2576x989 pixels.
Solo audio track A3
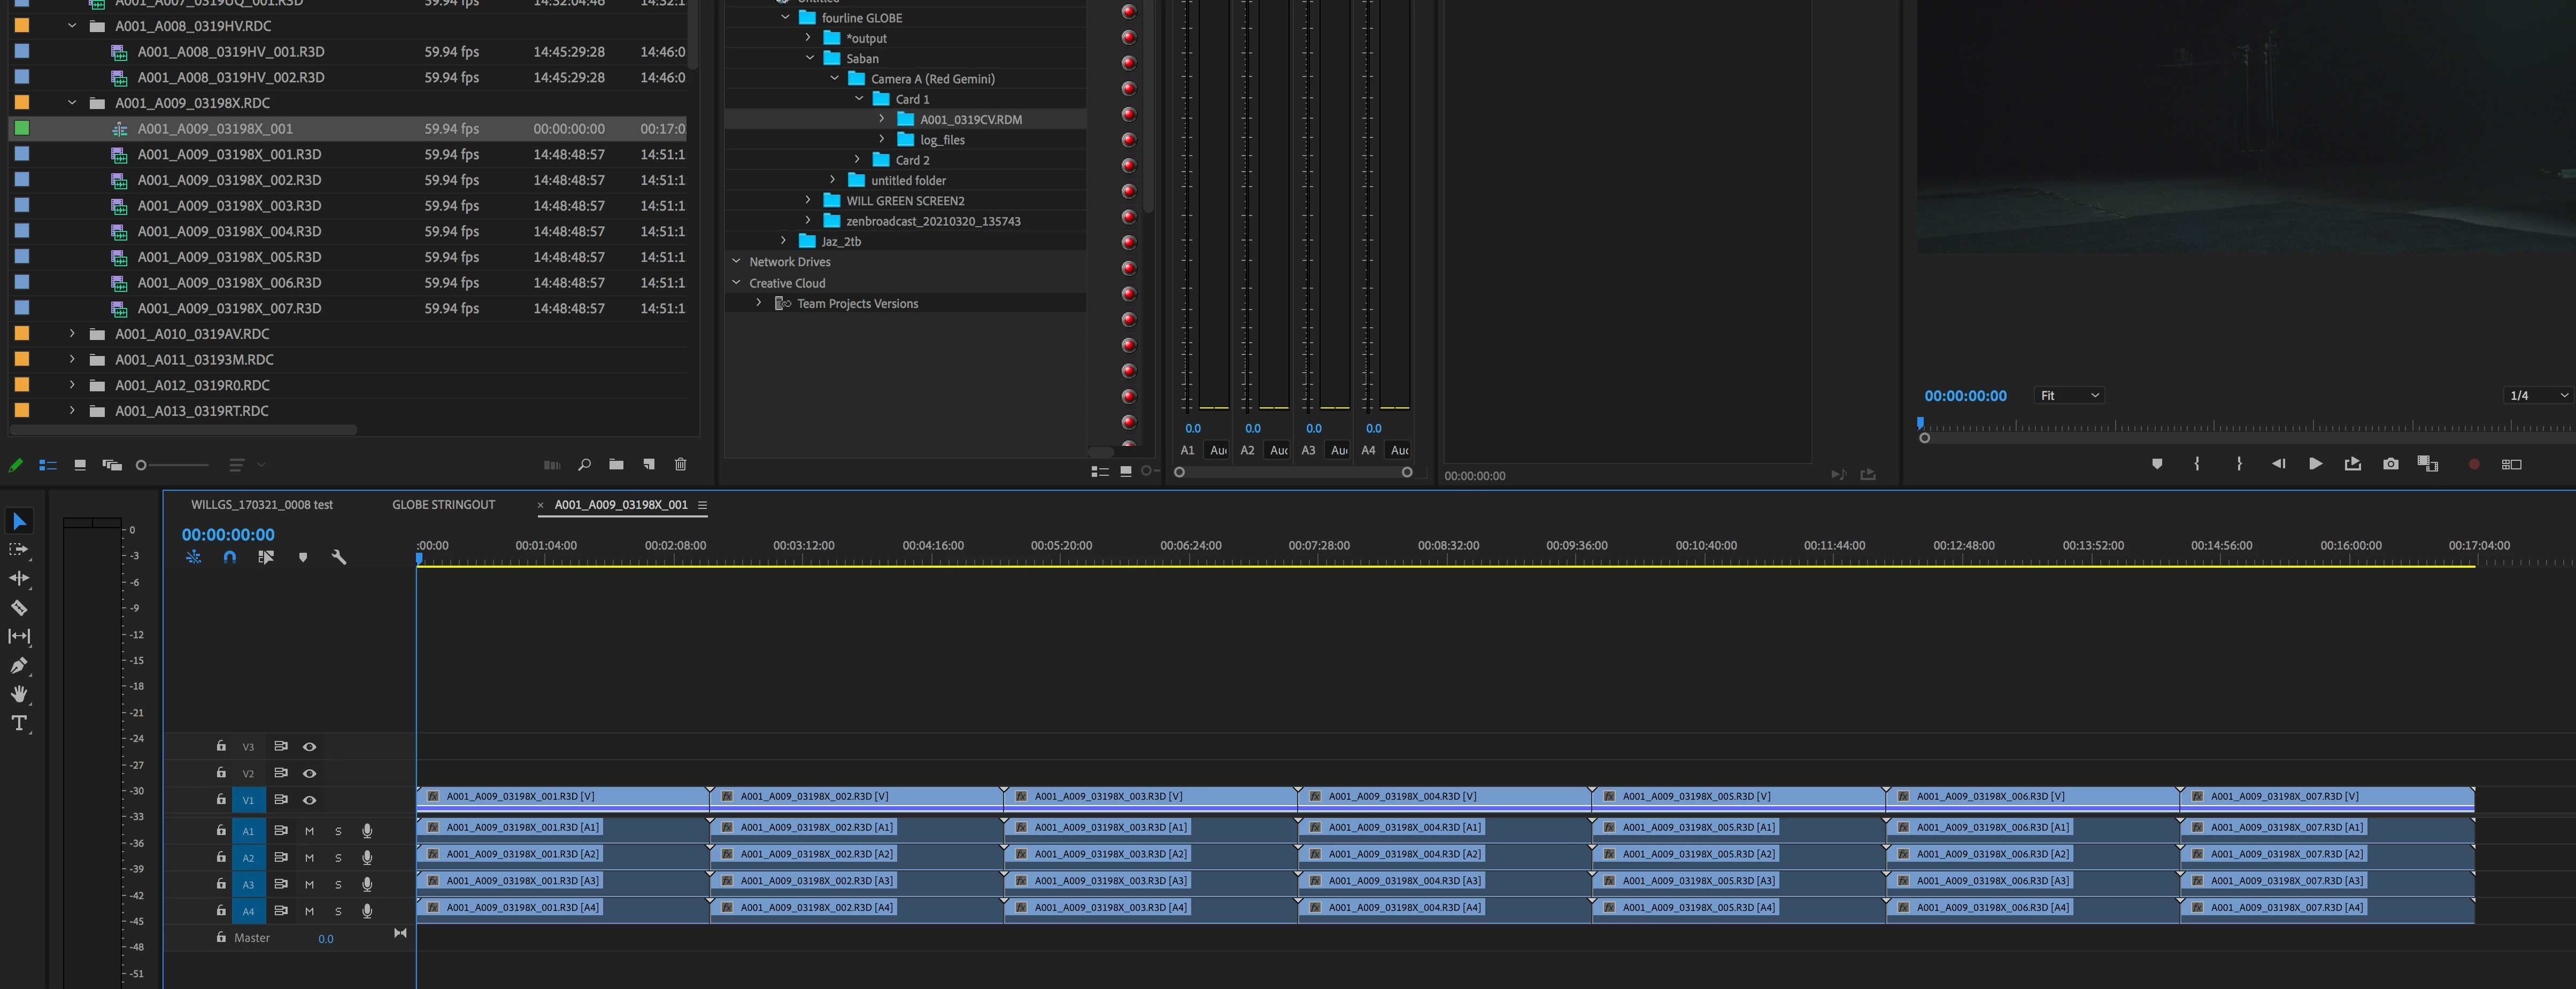pos(338,884)
